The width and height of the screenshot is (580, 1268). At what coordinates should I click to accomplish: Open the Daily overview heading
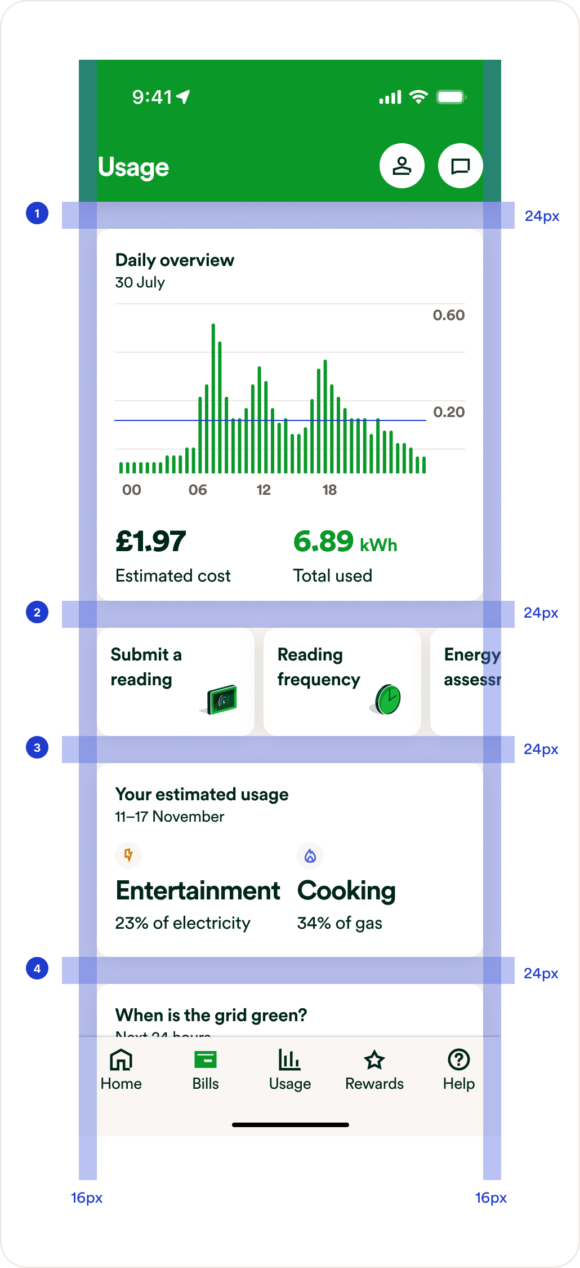coord(175,260)
